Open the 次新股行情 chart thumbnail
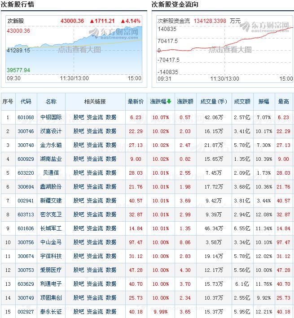 [74, 49]
